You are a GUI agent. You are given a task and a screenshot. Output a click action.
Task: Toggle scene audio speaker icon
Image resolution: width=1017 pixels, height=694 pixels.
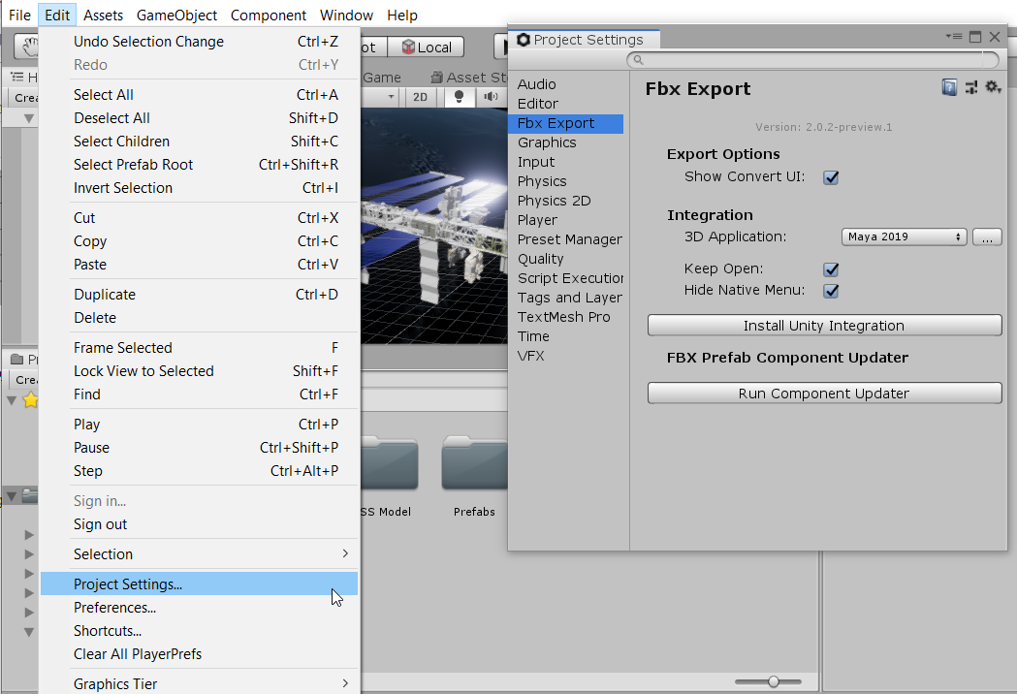[492, 97]
